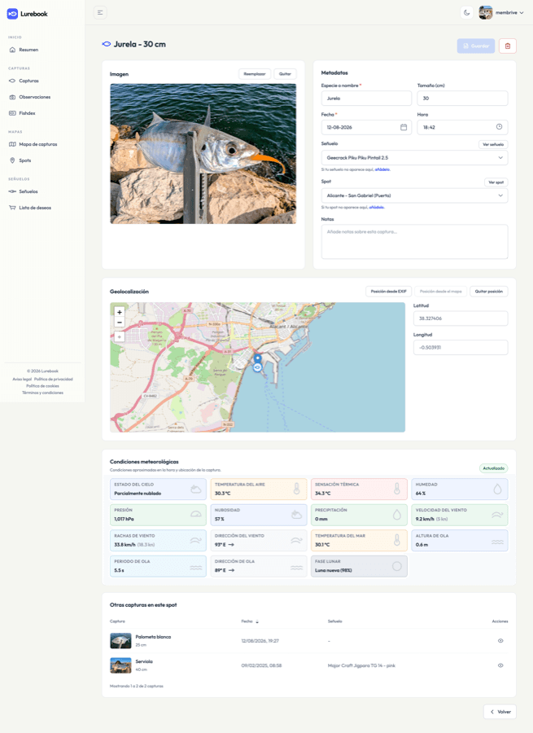View the Serviola capture (eye icon)
Image resolution: width=533 pixels, height=733 pixels.
coord(500,665)
